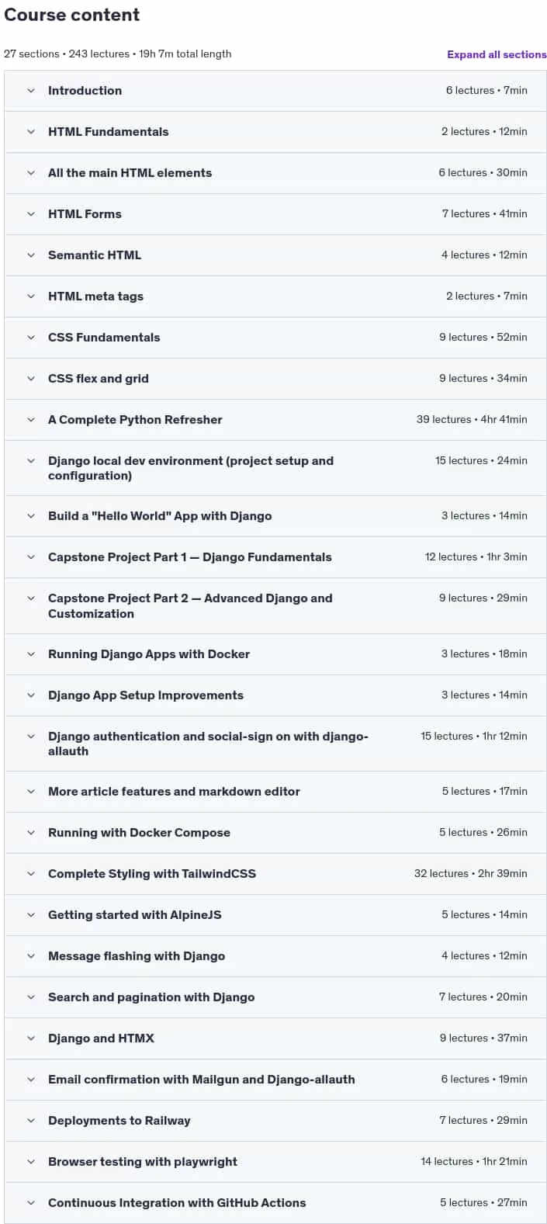
Task: Open Running Django Apps with Docker chevron
Action: 31,654
